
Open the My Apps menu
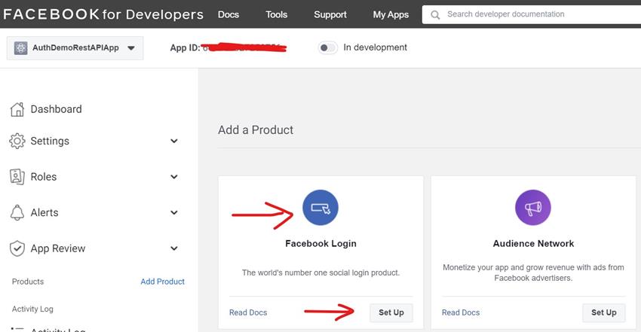[391, 15]
